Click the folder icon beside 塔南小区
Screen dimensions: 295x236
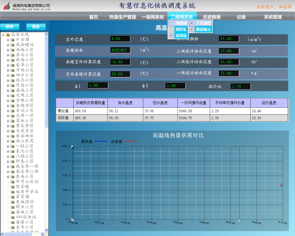12,60
